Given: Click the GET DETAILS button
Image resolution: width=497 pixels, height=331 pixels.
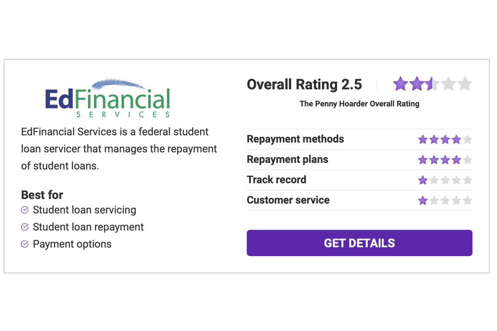Looking at the screenshot, I should (x=359, y=243).
